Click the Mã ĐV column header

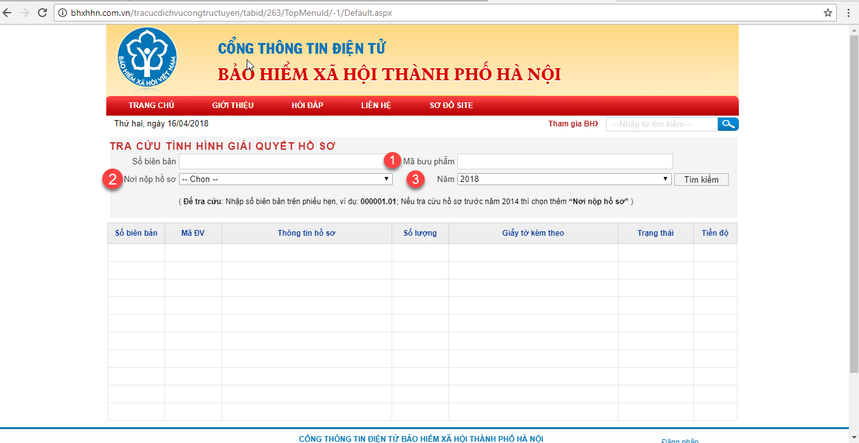tap(193, 233)
